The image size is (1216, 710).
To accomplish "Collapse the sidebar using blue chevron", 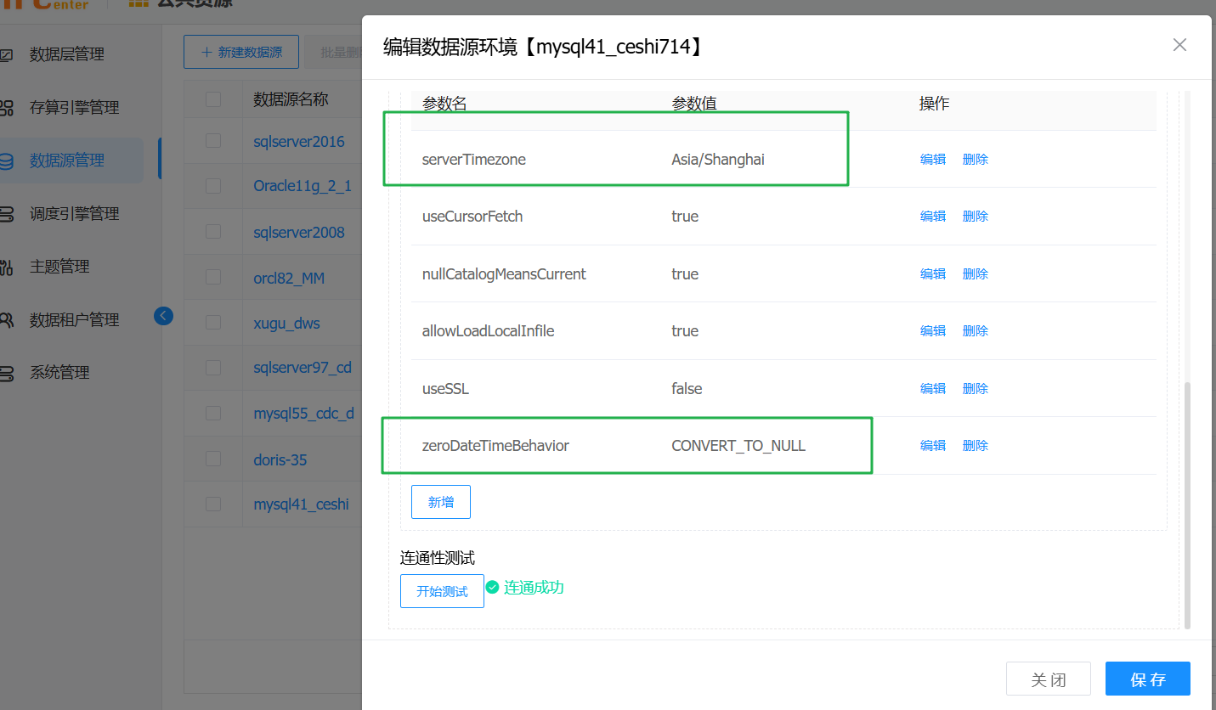I will tap(163, 315).
